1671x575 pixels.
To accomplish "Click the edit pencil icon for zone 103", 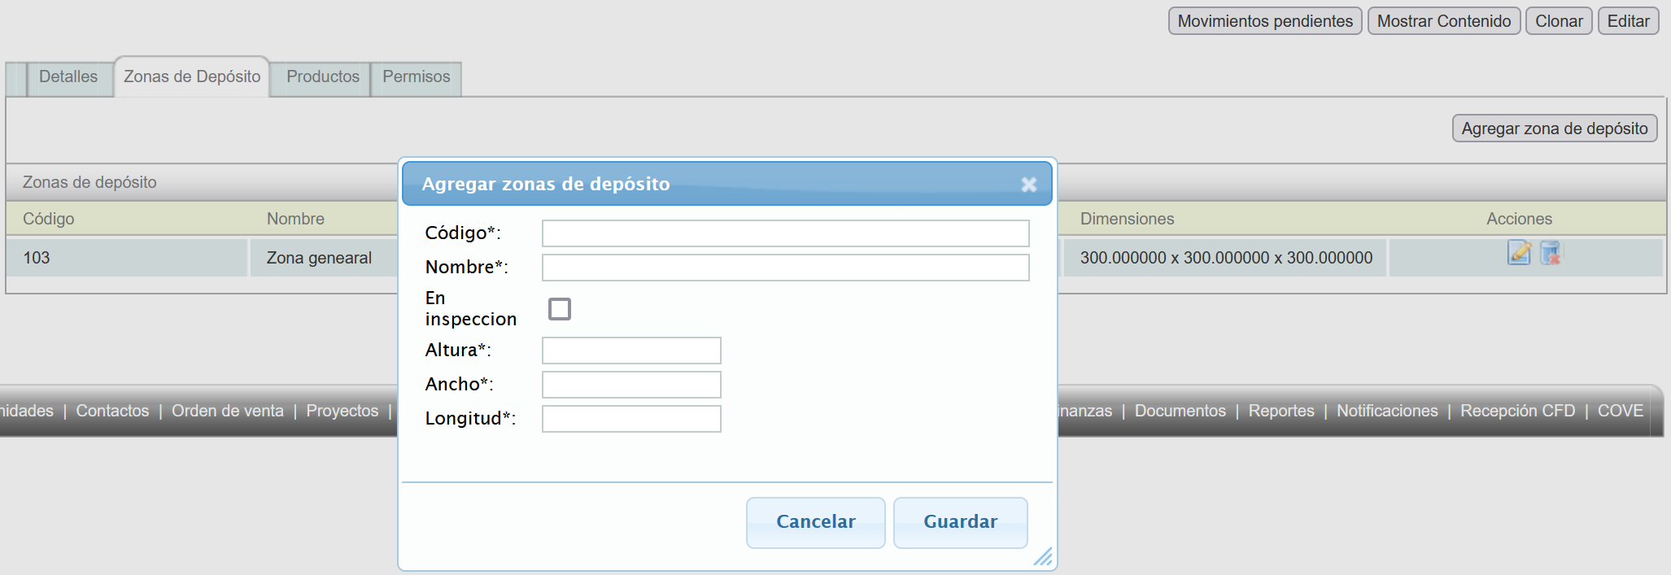I will (1518, 253).
